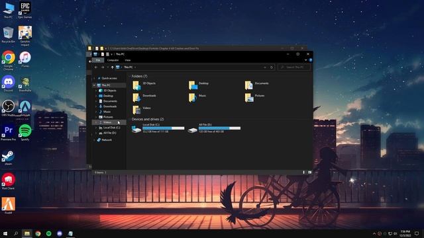Image resolution: width=424 pixels, height=238 pixels.
Task: Collapse the Folders (7) group
Action: pyautogui.click(x=130, y=77)
